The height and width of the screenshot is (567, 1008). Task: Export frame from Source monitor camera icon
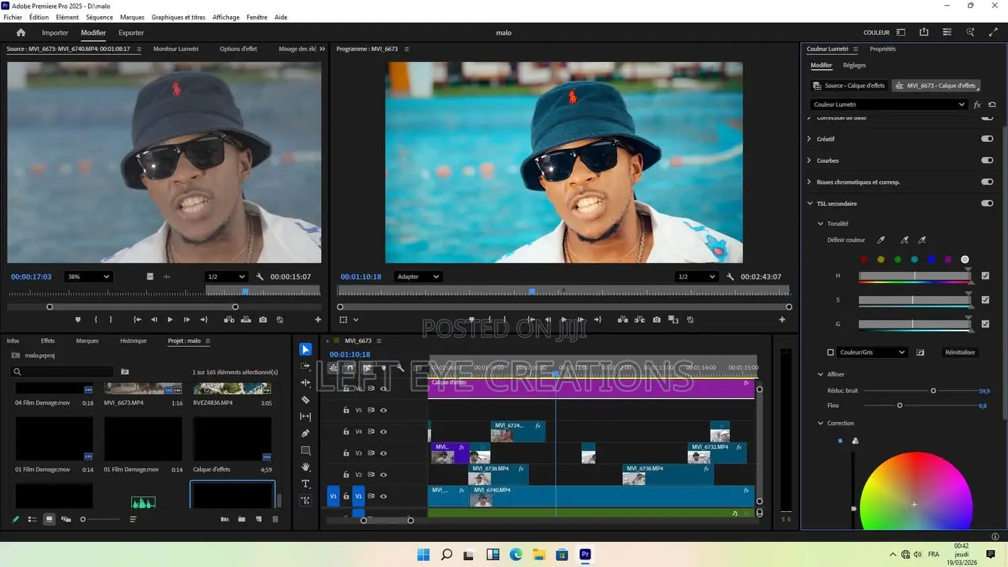[263, 320]
